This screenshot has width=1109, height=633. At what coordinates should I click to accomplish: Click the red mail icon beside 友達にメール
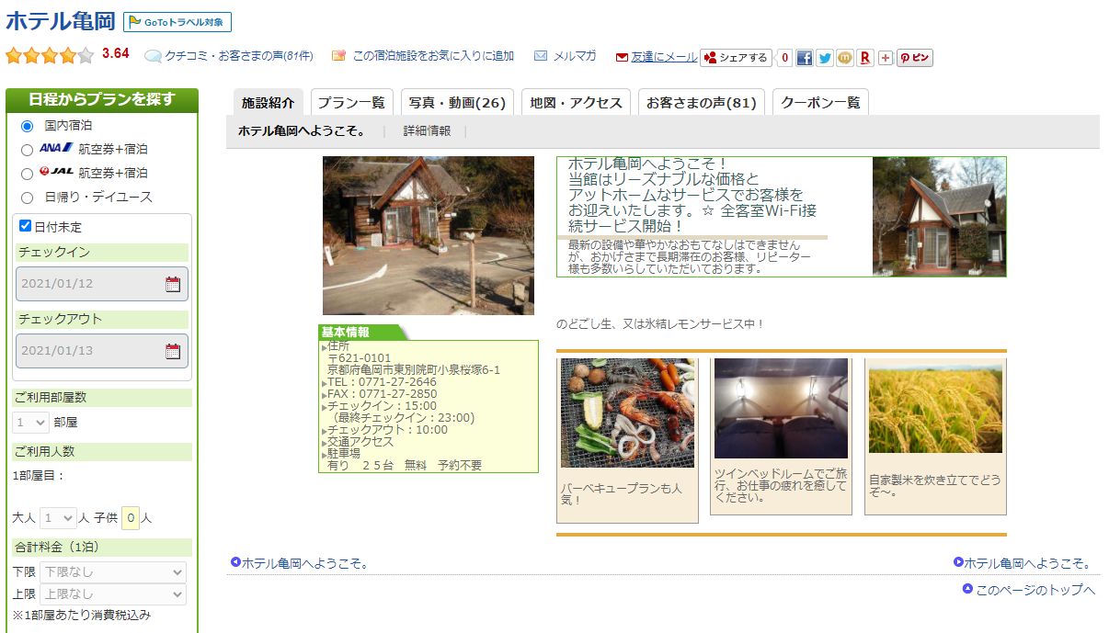(x=623, y=57)
